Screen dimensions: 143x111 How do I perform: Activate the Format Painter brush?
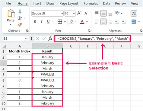[20, 25]
